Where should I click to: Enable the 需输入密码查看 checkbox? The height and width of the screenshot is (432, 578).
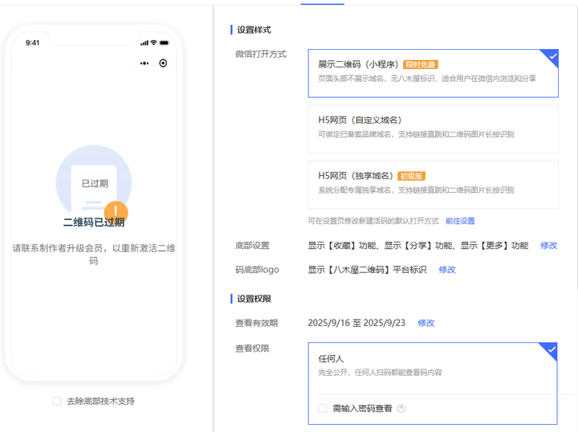click(323, 408)
